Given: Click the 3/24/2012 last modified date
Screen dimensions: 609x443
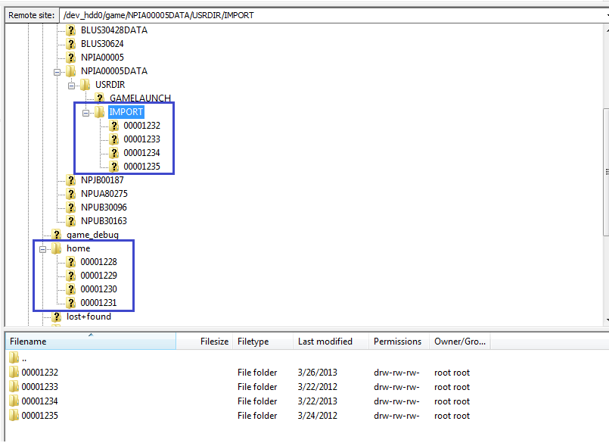Looking at the screenshot, I should point(317,416).
